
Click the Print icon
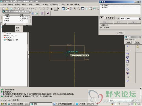pyautogui.click(x=15, y=9)
